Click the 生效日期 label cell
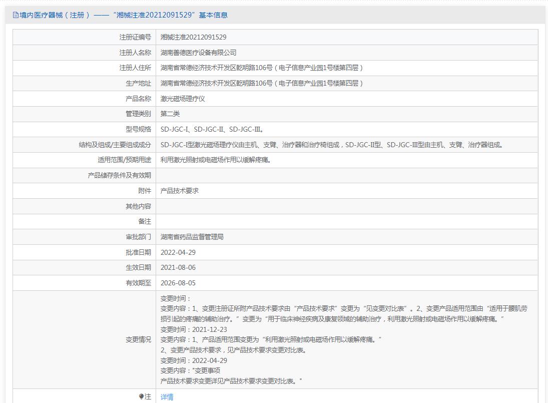Viewport: 548px width, 403px height. click(x=84, y=267)
